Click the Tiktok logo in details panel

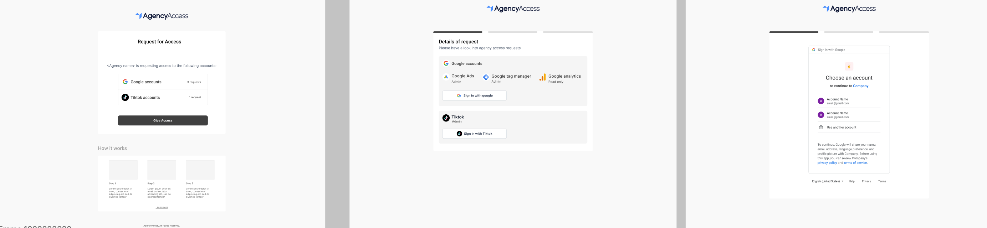(x=446, y=118)
